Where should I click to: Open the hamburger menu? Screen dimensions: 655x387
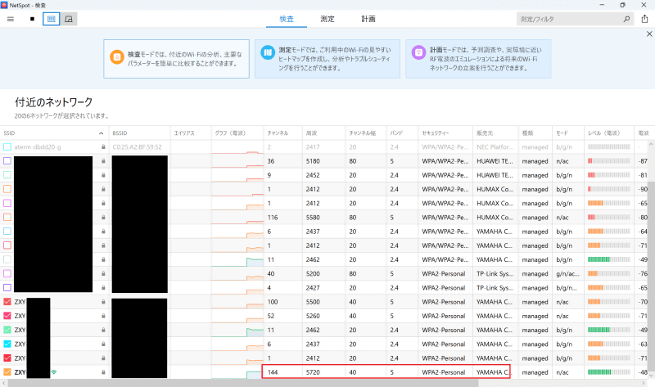pyautogui.click(x=11, y=19)
